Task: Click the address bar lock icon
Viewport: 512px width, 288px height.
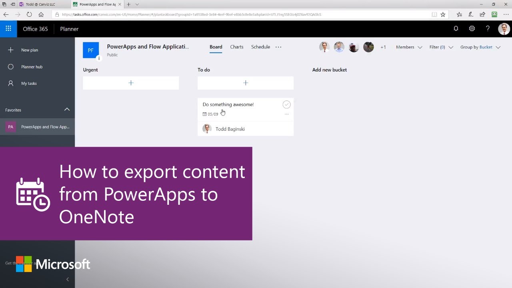Action: pyautogui.click(x=57, y=14)
